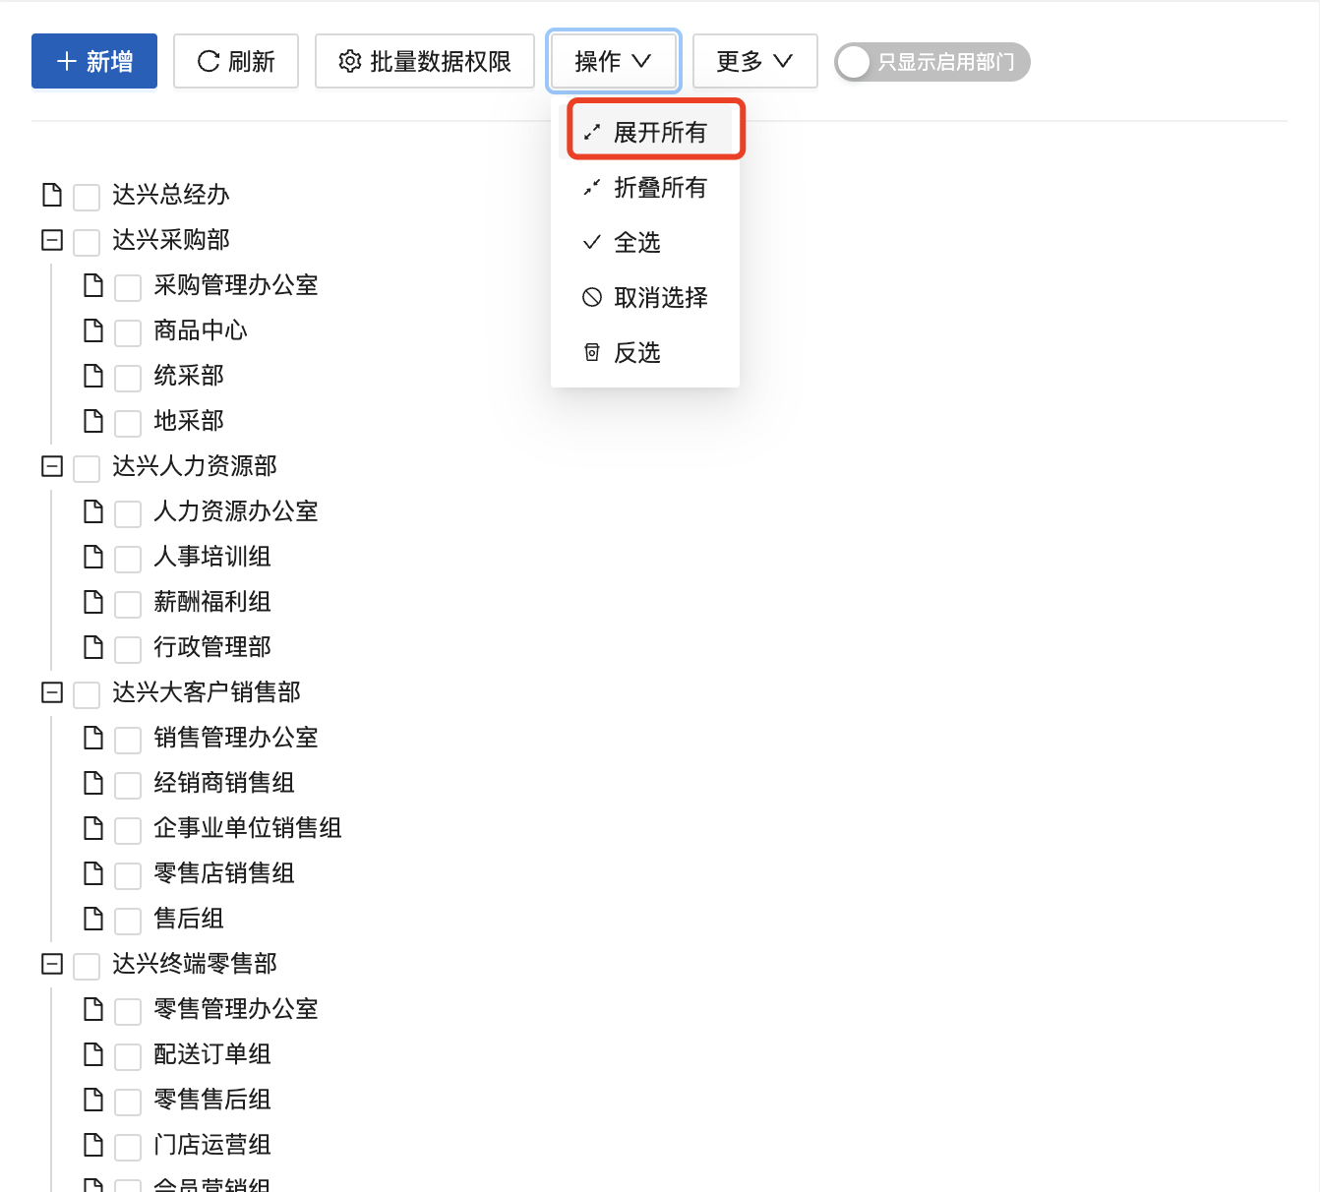Viewport: 1320px width, 1192px height.
Task: Select the checkbox for 零售店销售组
Action: (128, 875)
